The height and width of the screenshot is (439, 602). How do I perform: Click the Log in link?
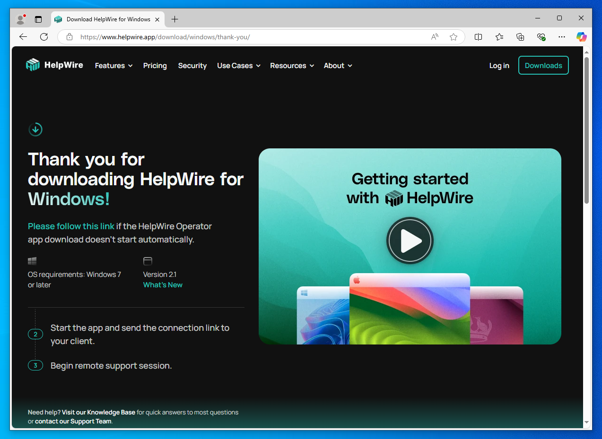tap(499, 66)
